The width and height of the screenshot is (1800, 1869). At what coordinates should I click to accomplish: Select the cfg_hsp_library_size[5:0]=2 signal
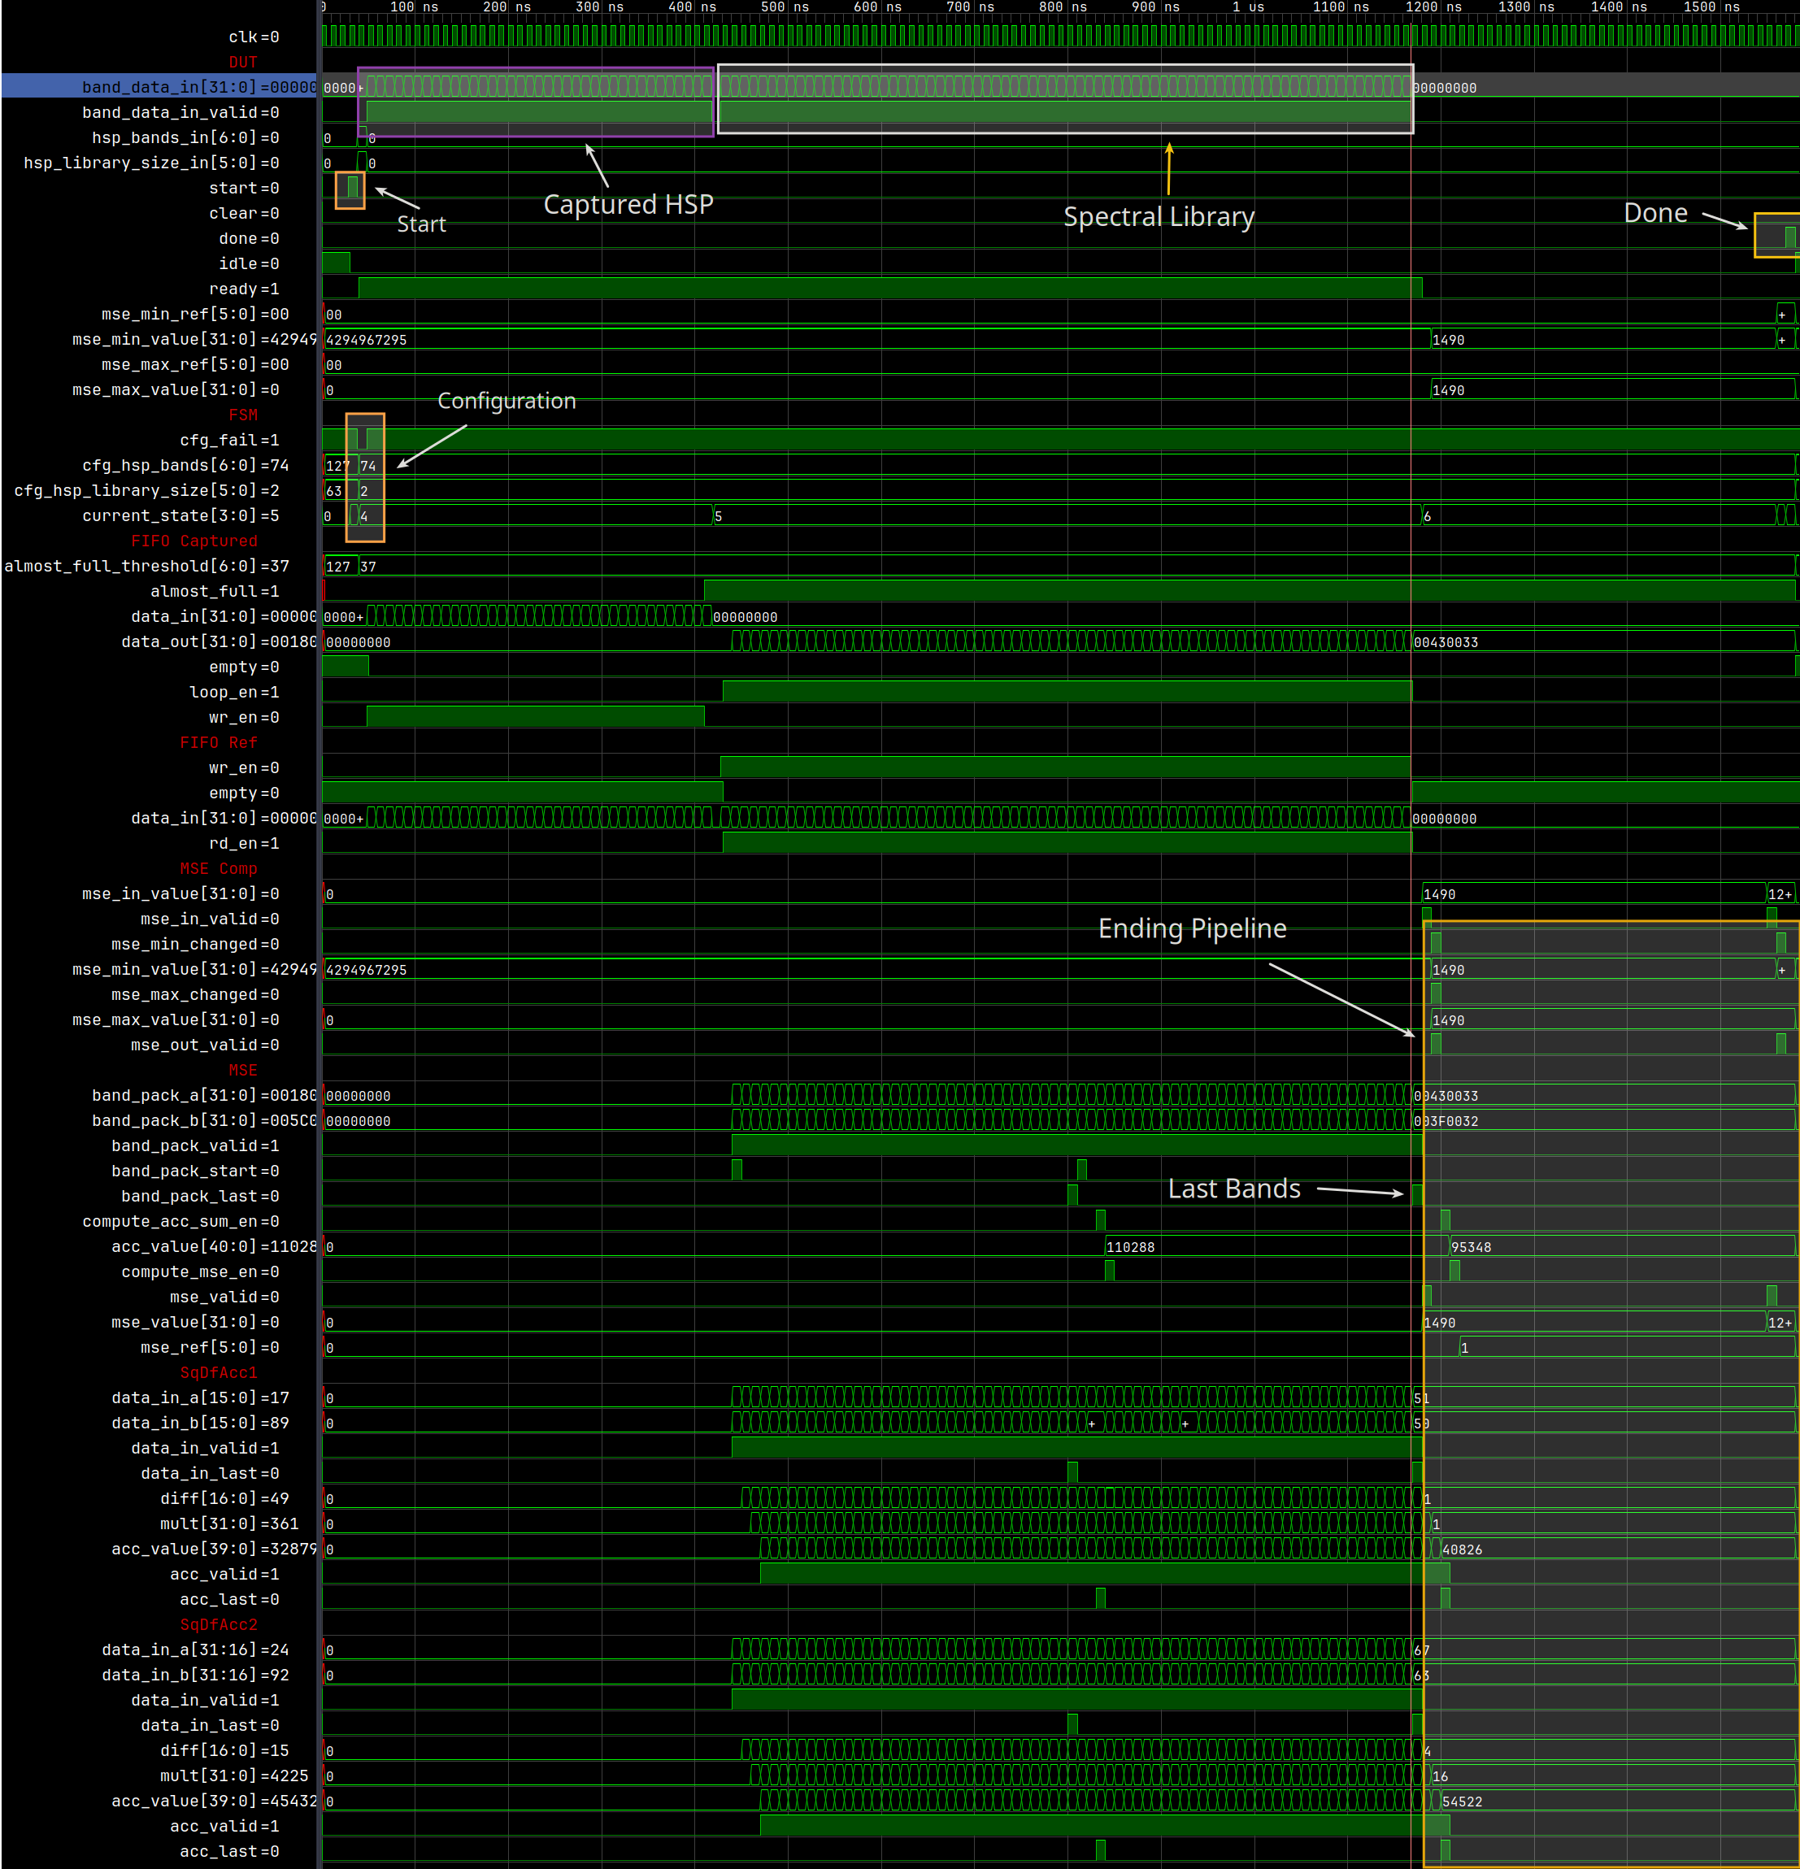147,490
